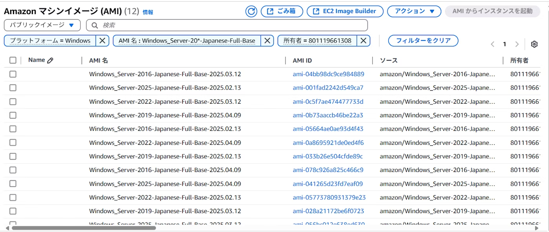Click current page number 1
Image resolution: width=549 pixels, height=232 pixels.
pos(505,44)
